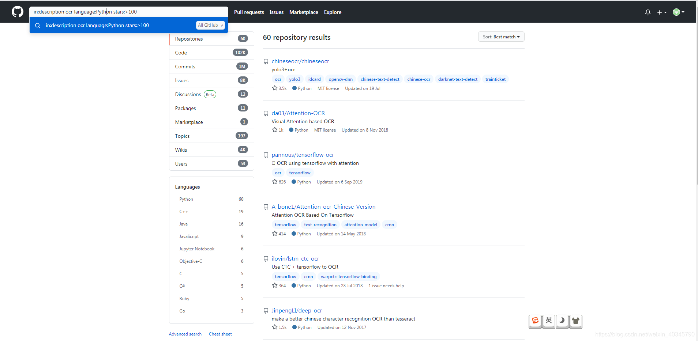Select the Wikis results filter

pos(211,150)
